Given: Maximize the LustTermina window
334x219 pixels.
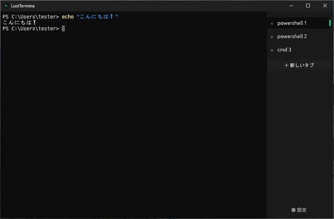Looking at the screenshot, I should pyautogui.click(x=308, y=6).
